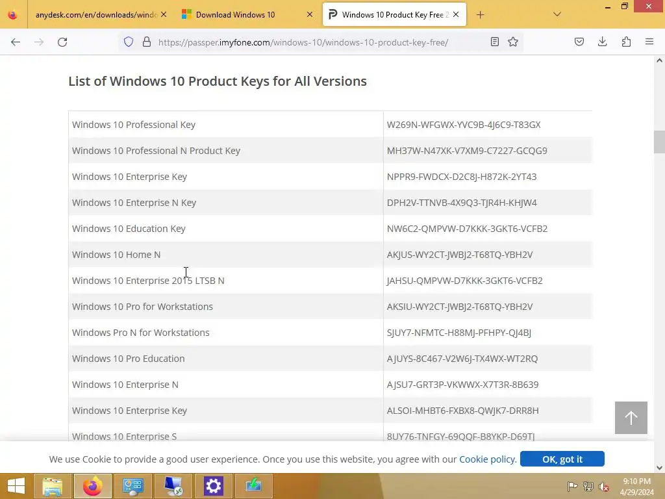This screenshot has height=499, width=665.
Task: Open the downloads panel
Action: [x=602, y=42]
